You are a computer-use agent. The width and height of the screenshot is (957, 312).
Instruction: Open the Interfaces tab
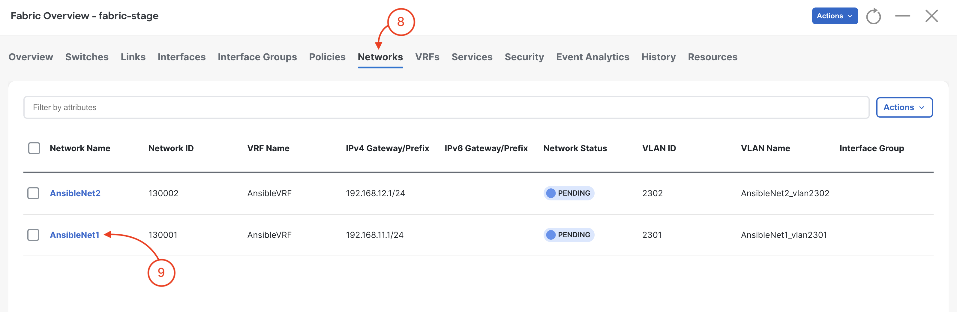coord(182,57)
